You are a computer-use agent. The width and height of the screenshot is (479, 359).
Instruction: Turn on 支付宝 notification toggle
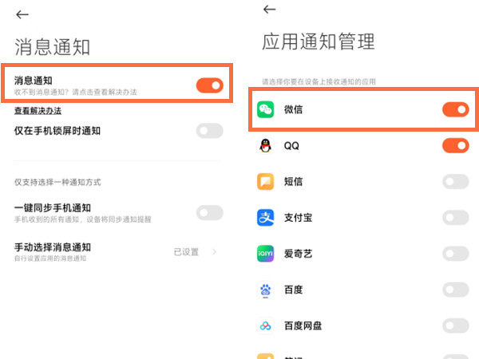pyautogui.click(x=455, y=218)
